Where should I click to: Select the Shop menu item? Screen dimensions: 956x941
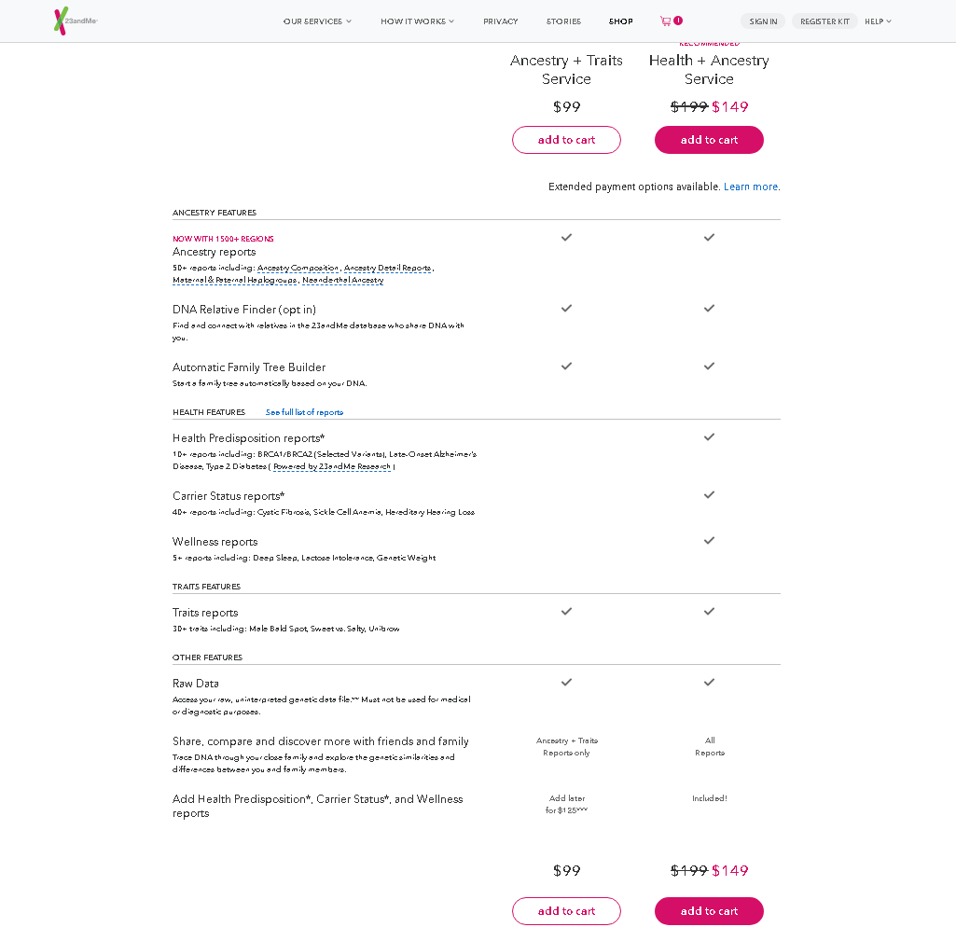click(621, 21)
